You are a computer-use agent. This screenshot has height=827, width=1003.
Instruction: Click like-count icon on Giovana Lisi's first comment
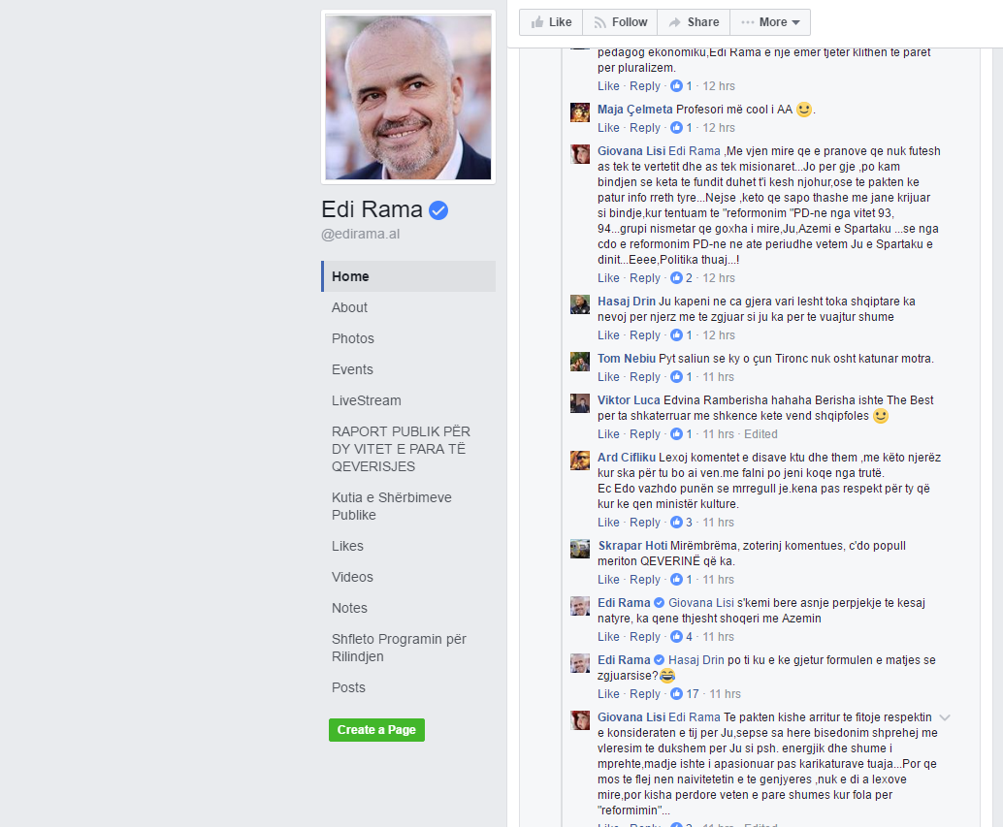click(x=676, y=278)
